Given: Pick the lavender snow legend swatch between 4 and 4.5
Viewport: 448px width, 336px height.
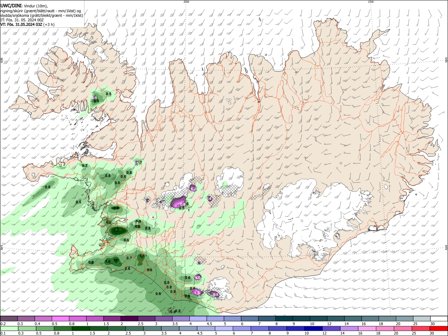Looking at the screenshot, I should point(198,318).
